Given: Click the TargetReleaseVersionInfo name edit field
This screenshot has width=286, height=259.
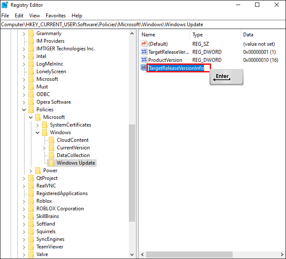Looking at the screenshot, I should 178,68.
